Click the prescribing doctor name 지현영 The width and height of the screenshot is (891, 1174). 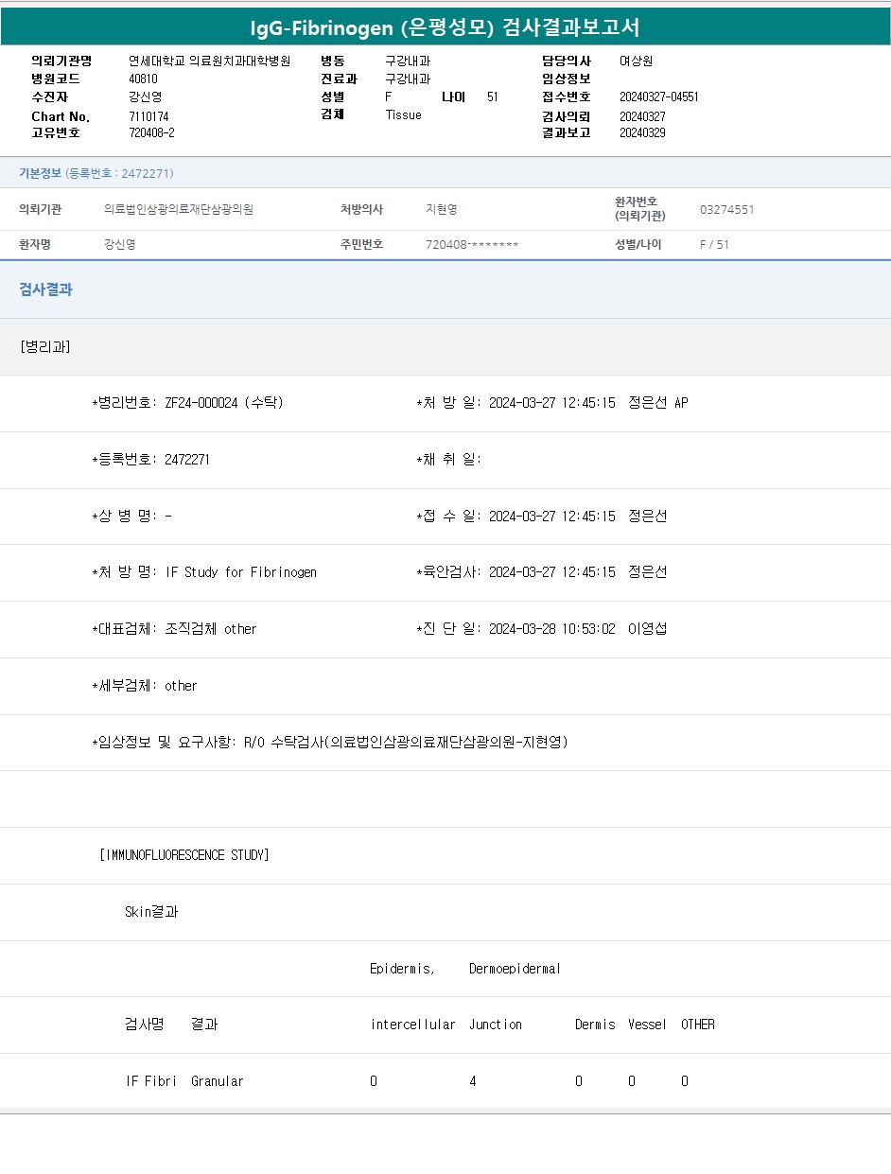[x=441, y=209]
